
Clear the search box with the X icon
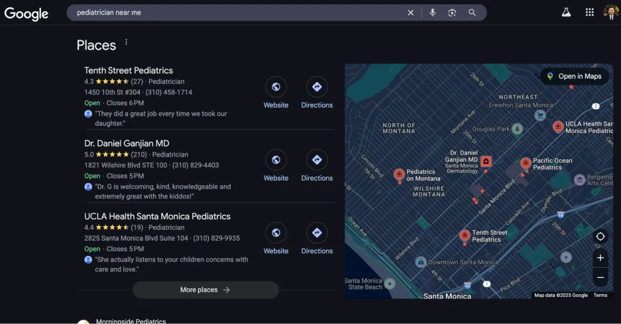[411, 13]
